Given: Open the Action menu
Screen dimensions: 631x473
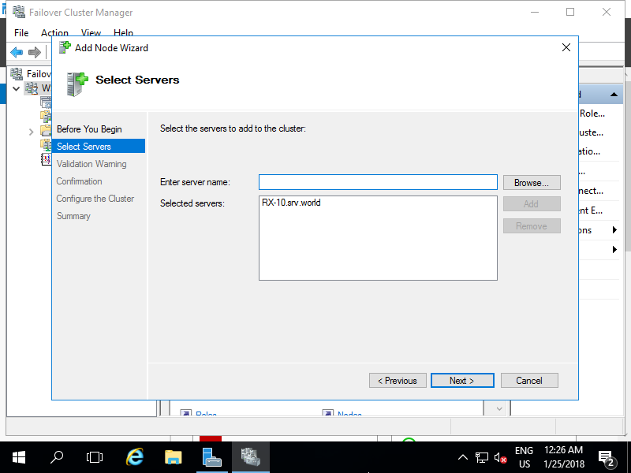Looking at the screenshot, I should tap(54, 33).
